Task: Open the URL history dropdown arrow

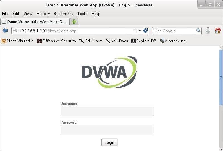Action: [140, 31]
